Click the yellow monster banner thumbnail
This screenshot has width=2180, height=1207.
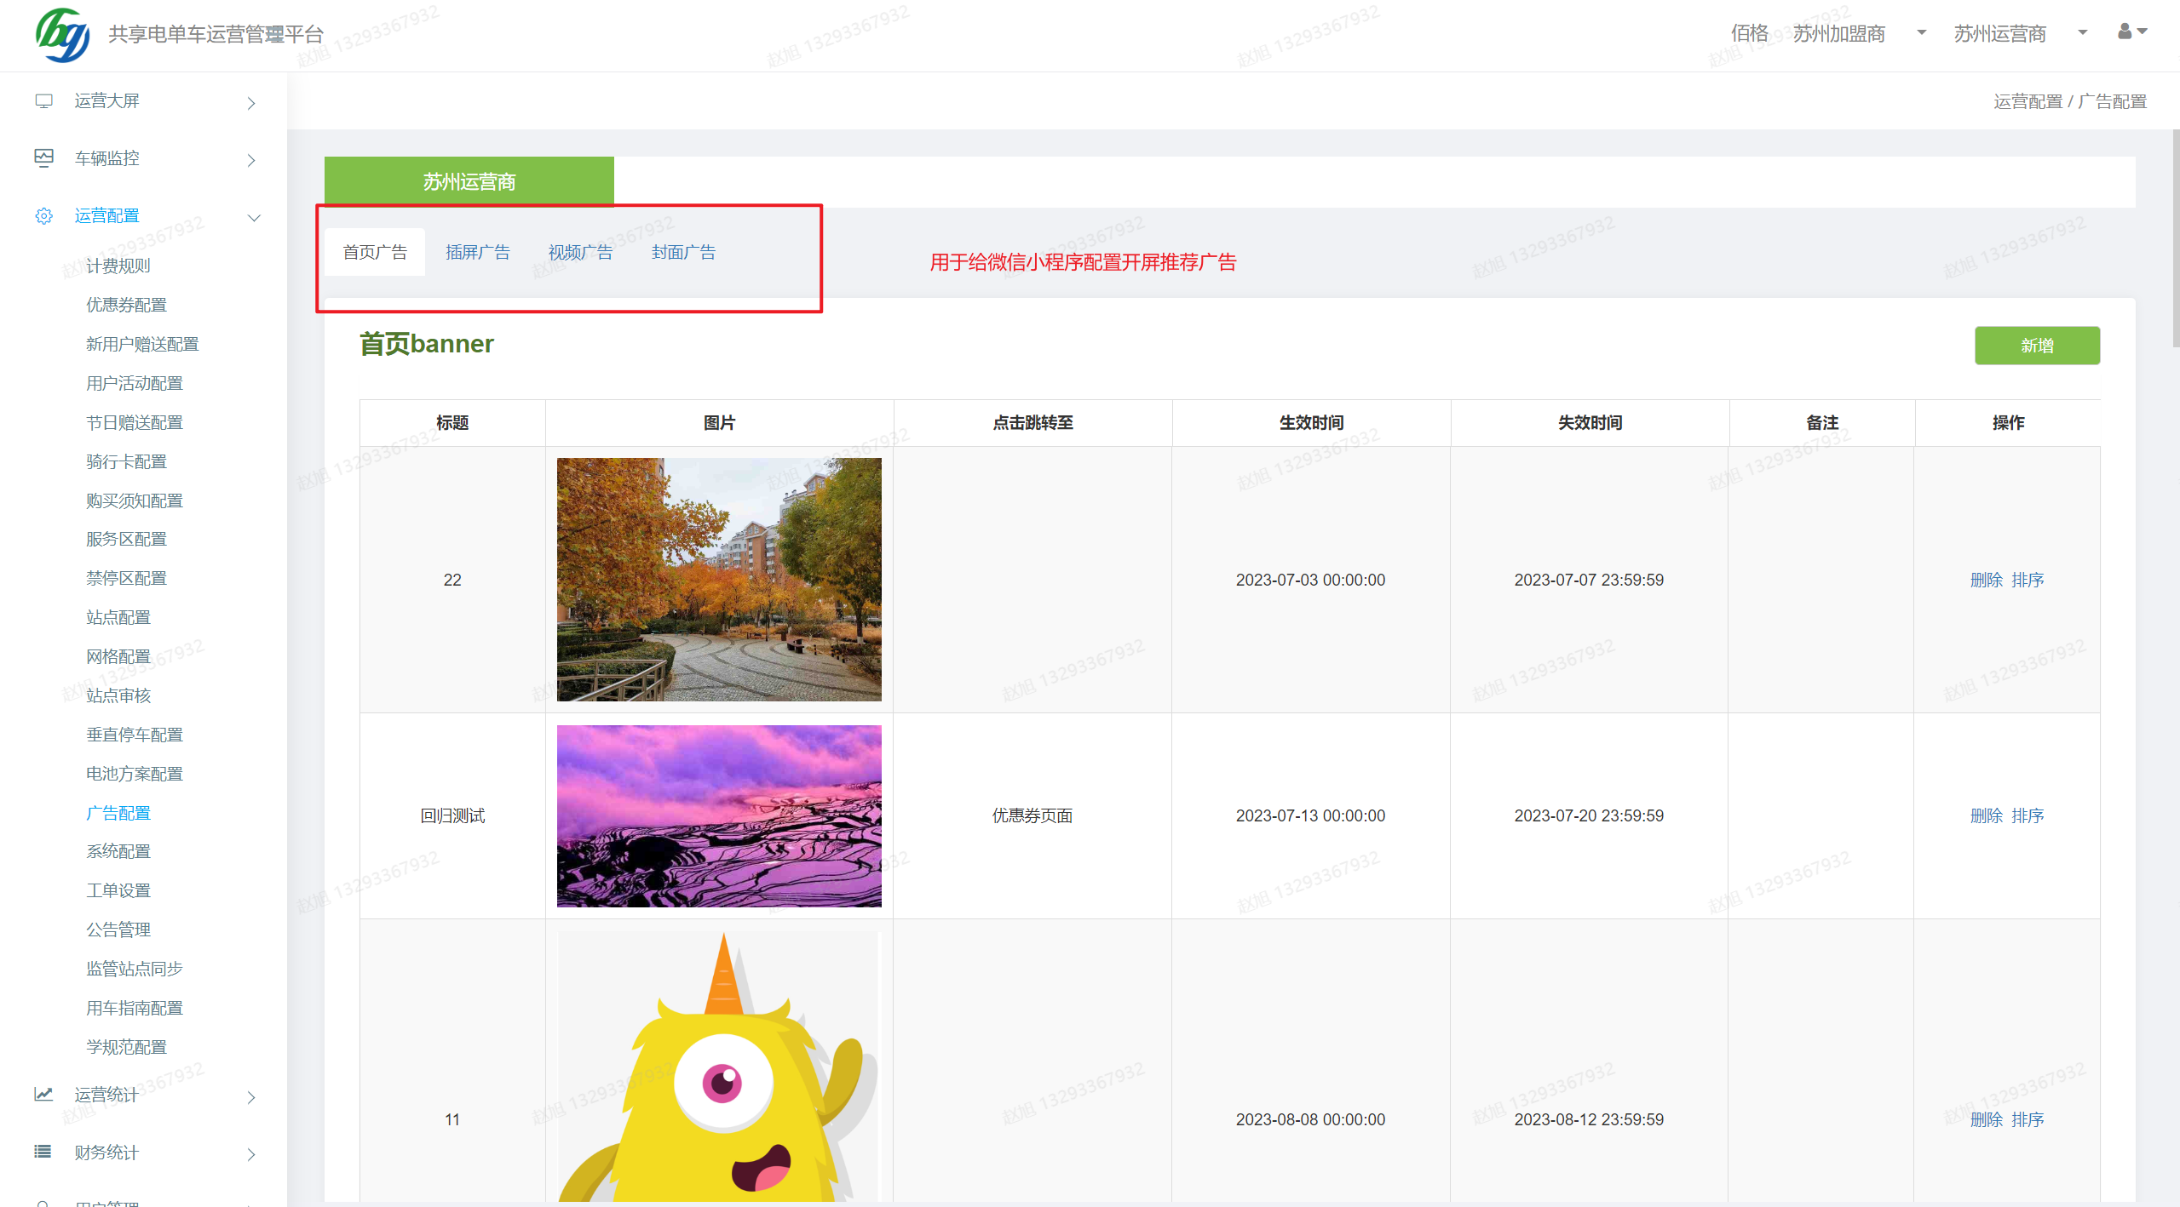[x=718, y=1064]
